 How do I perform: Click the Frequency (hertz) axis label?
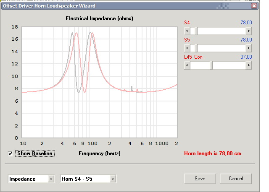pyautogui.click(x=100, y=153)
